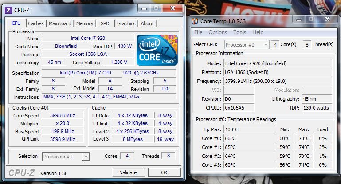The image size is (341, 184).
Task: Click the Core #2 temperature 64°C
Action: coord(249,156)
